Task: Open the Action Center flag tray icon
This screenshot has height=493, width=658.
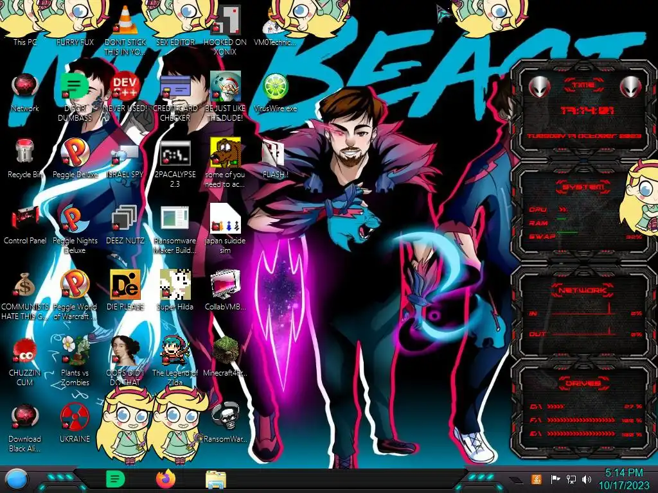Action: pyautogui.click(x=555, y=479)
